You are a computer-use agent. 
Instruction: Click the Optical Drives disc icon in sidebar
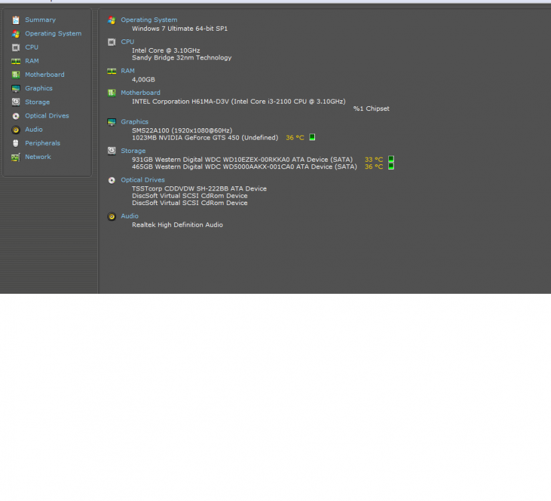click(x=16, y=116)
